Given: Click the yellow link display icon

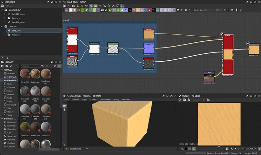Looking at the screenshot, I should click(x=100, y=6).
